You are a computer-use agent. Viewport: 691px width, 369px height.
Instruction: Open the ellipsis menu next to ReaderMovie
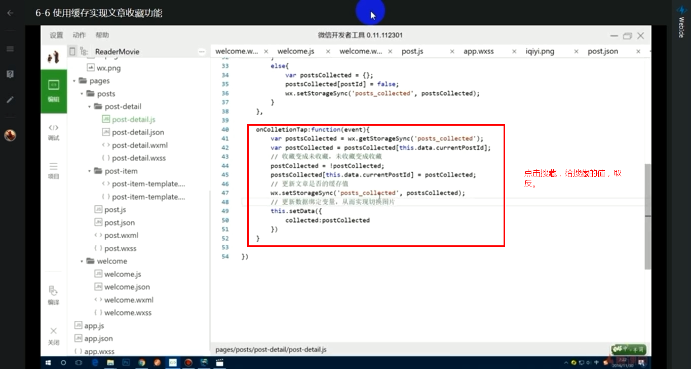[x=202, y=52]
